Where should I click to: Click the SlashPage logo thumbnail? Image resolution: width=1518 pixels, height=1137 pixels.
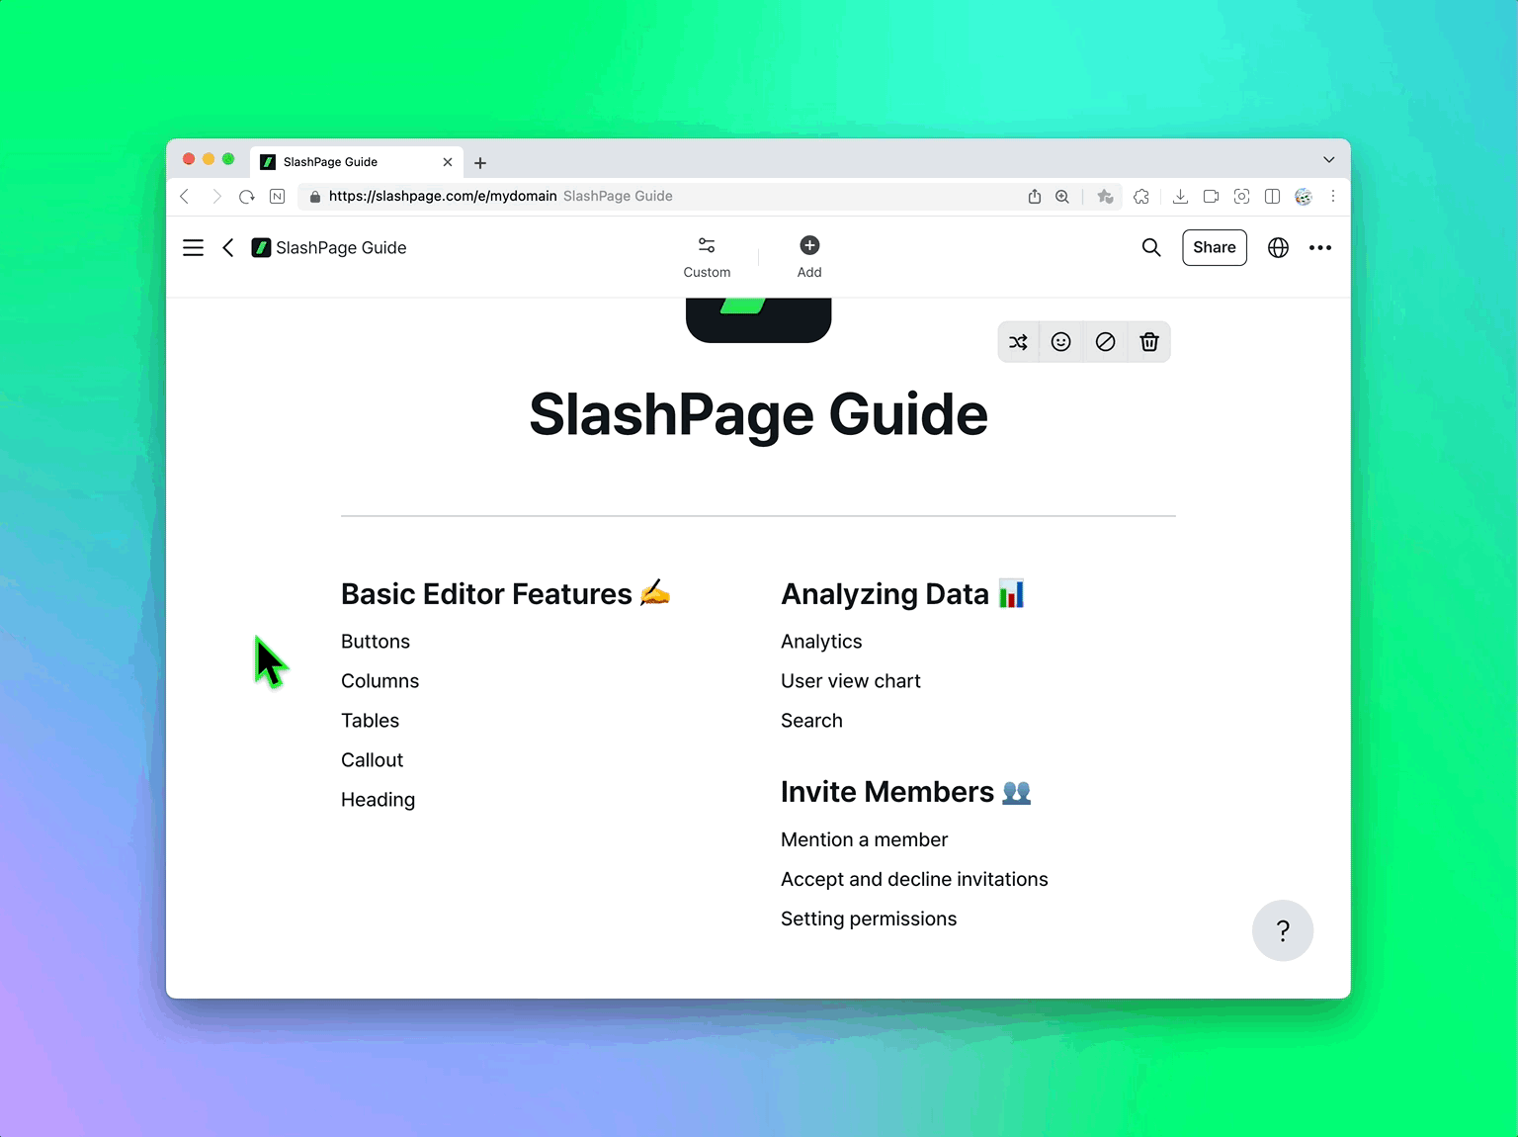(758, 320)
